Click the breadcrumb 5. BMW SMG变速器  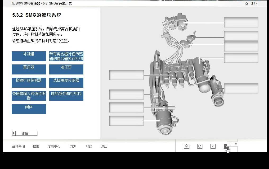26,3
